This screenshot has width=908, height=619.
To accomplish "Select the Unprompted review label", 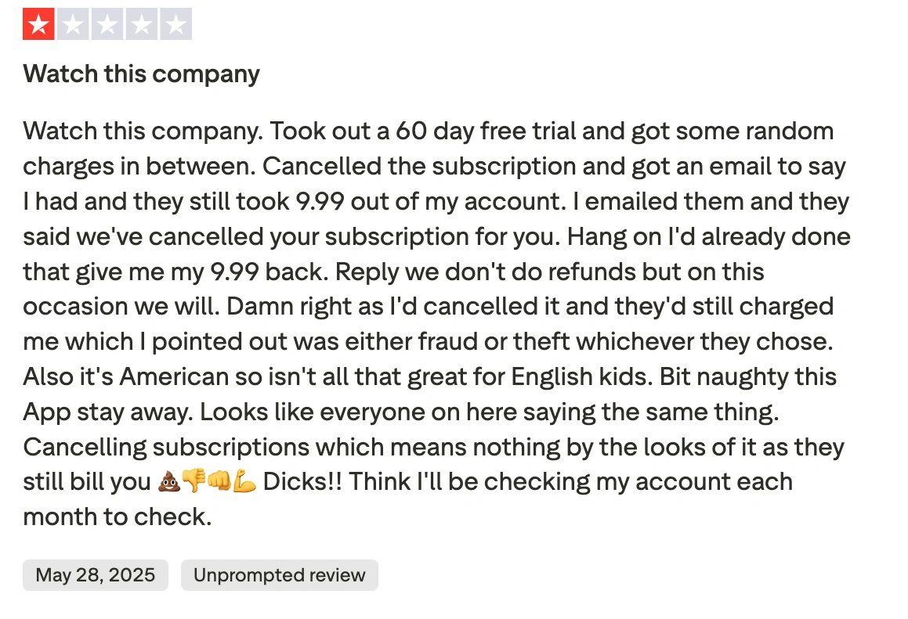I will coord(279,574).
